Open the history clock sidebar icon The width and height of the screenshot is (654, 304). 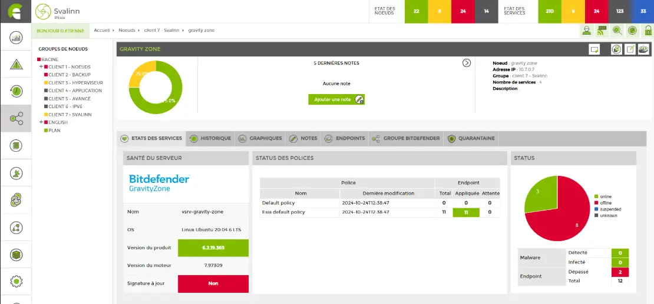(16, 91)
